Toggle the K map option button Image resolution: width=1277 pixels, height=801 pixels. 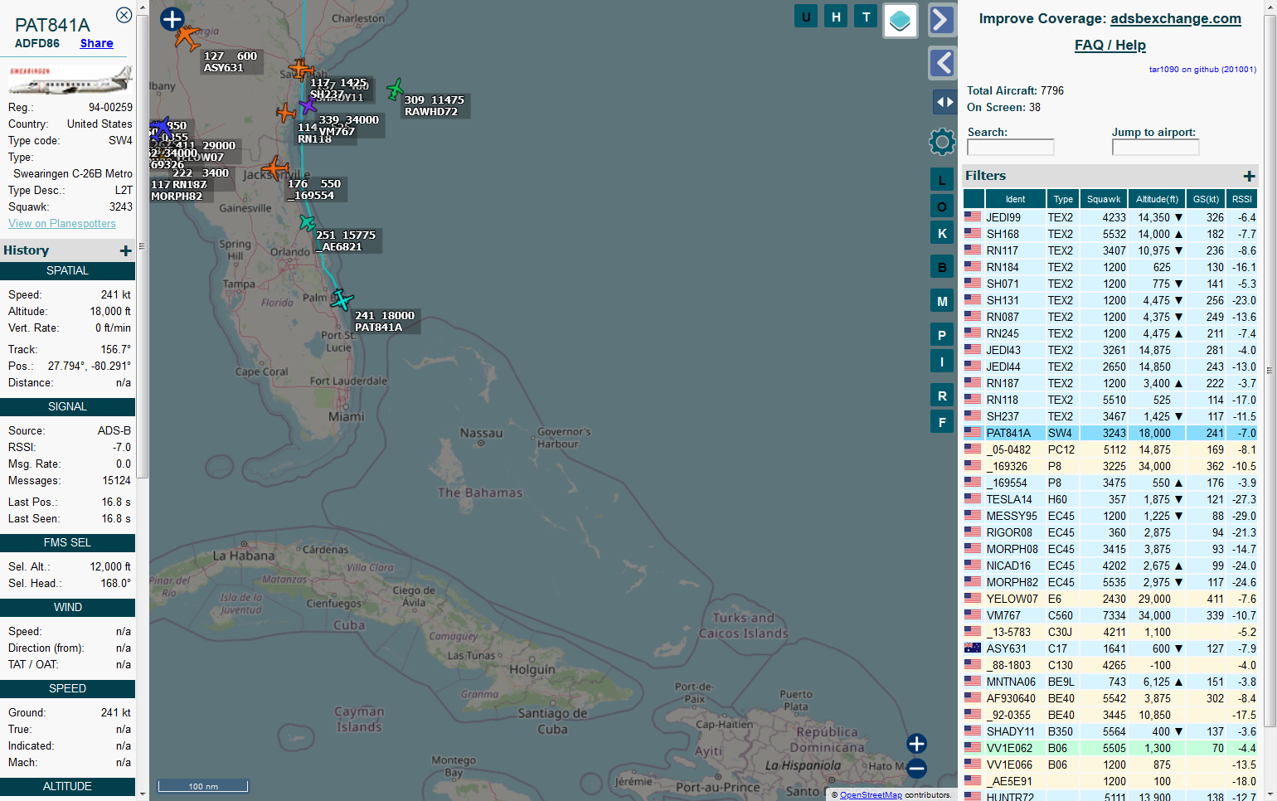tap(941, 234)
